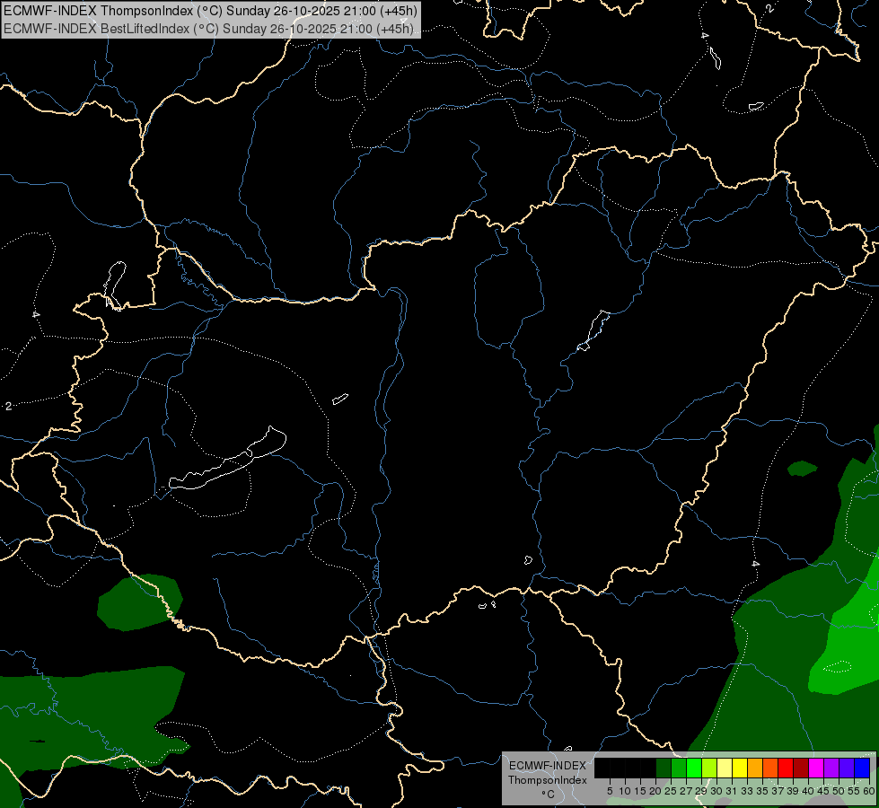Click the scale value '45' in legend
The height and width of the screenshot is (808, 879).
coord(823,791)
